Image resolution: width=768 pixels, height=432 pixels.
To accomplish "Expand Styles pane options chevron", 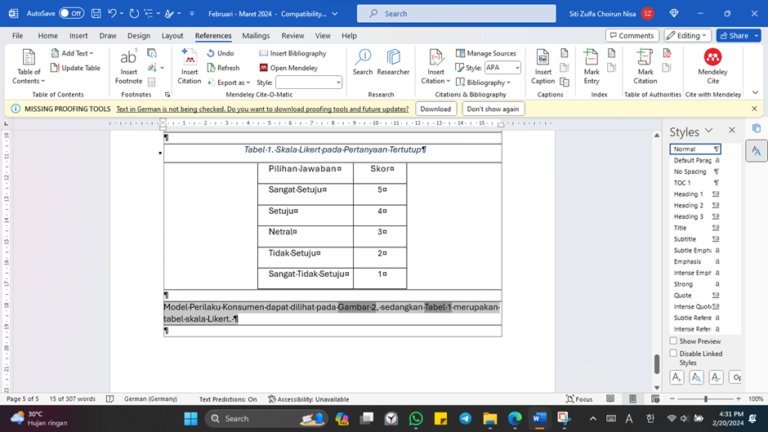I will (x=708, y=131).
